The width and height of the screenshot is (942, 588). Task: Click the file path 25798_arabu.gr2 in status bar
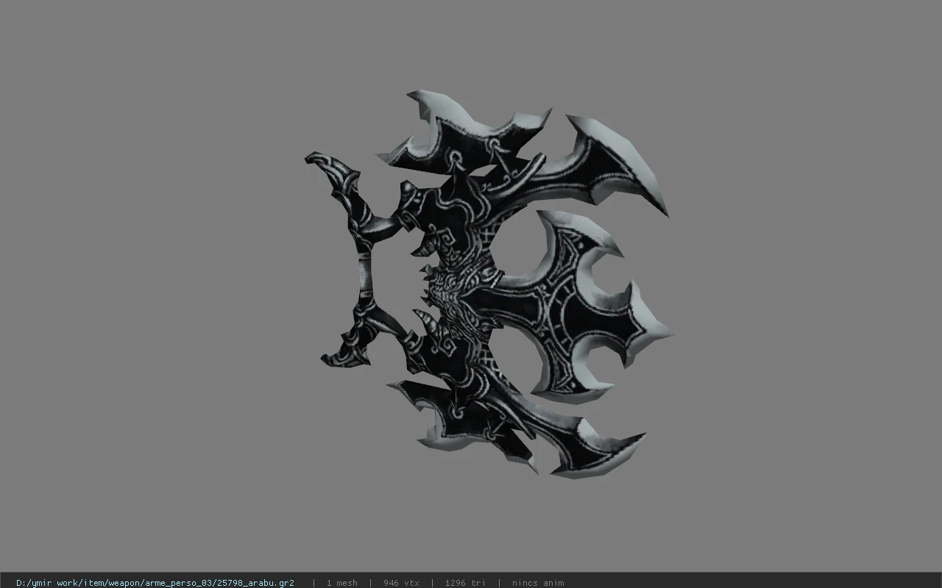[x=155, y=583]
